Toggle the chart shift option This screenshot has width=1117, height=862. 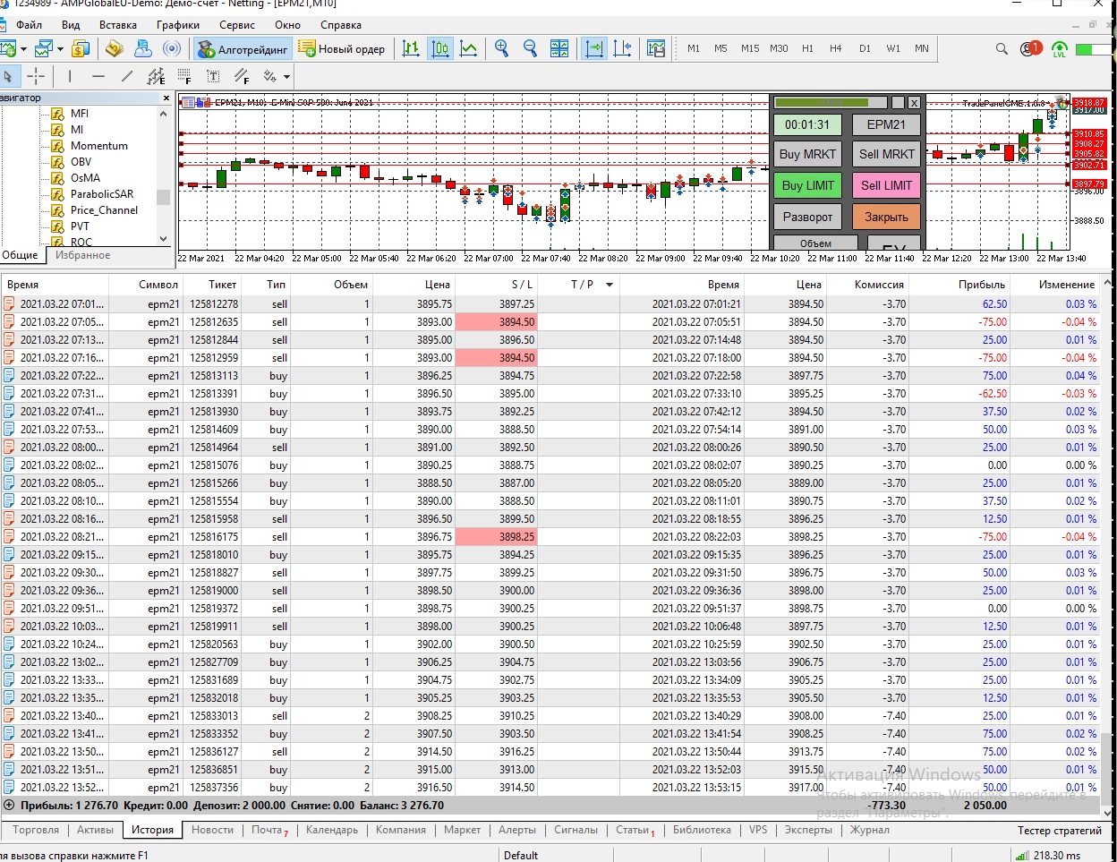623,48
